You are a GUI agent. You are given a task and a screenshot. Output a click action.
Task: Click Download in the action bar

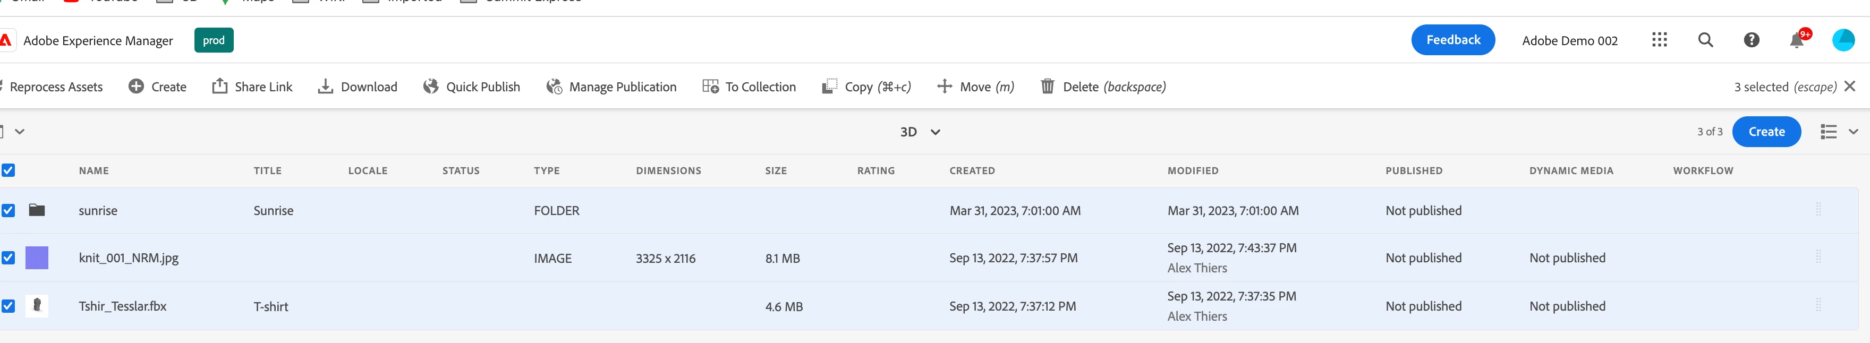coord(358,87)
